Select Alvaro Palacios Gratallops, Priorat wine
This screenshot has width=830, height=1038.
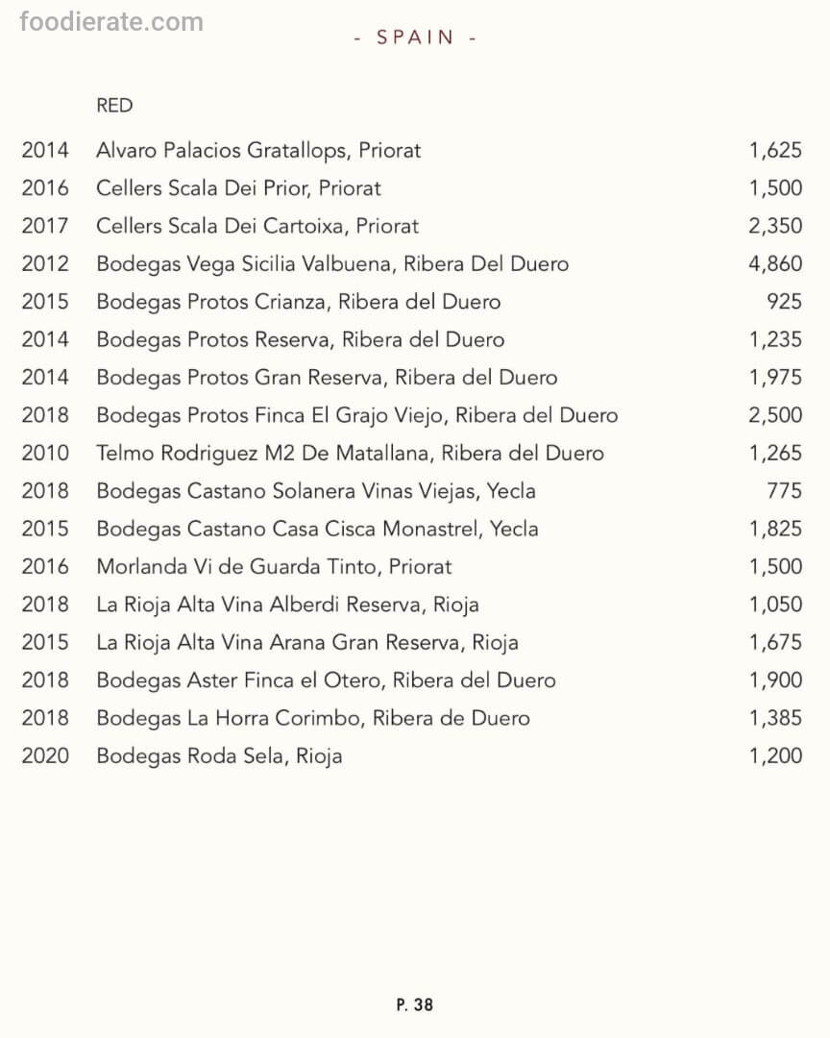[258, 150]
